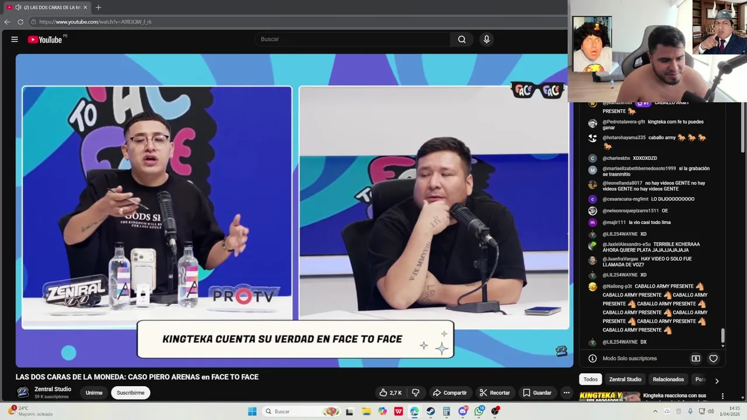Open the YouTube hamburger guide menu
The height and width of the screenshot is (420, 747).
pyautogui.click(x=15, y=39)
